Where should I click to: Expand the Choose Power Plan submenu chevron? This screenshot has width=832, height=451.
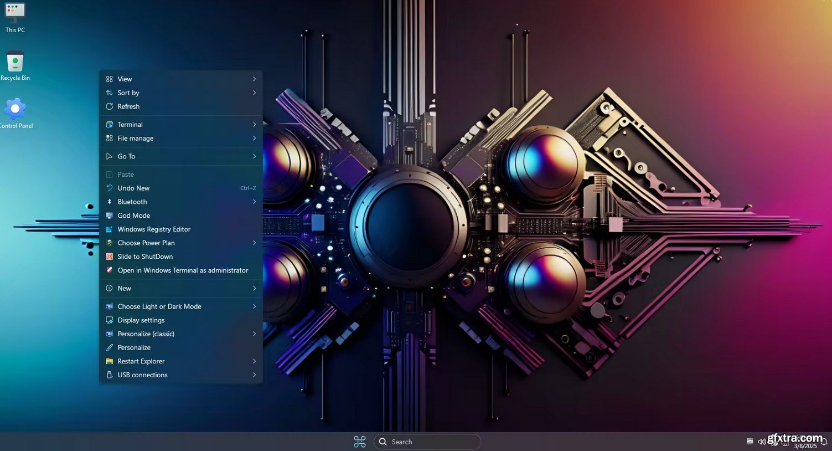pyautogui.click(x=254, y=243)
